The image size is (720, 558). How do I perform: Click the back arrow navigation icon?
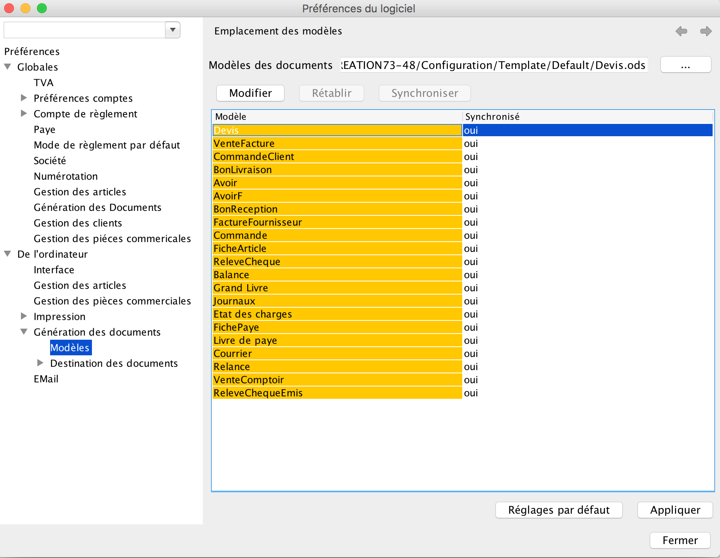click(681, 31)
